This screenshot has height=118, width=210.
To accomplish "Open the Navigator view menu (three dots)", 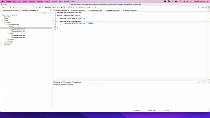I will (51, 13).
